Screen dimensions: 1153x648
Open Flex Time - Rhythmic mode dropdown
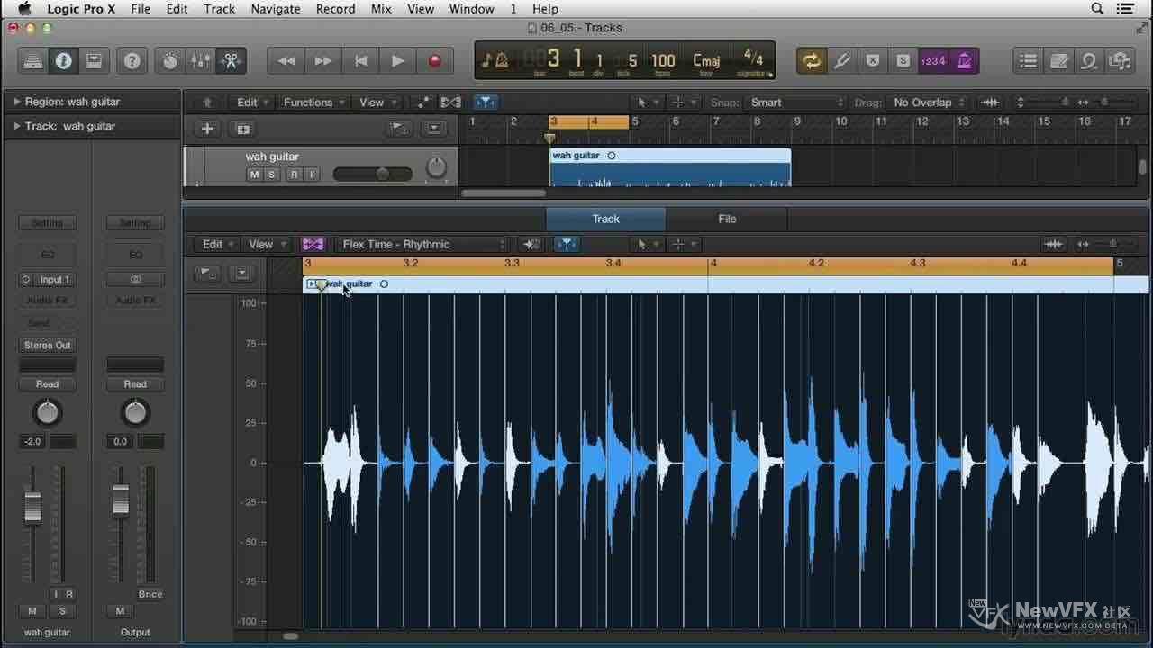pos(424,244)
